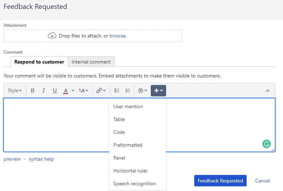Image resolution: width=283 pixels, height=191 pixels.
Task: Collapse the editor toolbar
Action: point(268,91)
